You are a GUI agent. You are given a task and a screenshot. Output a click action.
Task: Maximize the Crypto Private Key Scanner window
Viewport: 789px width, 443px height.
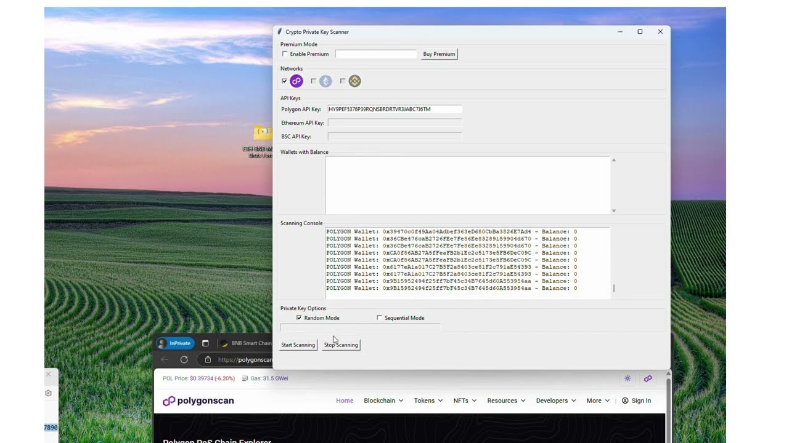[x=640, y=31]
